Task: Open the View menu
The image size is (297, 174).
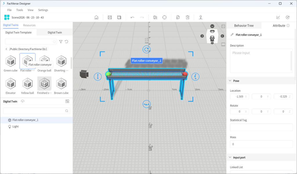Action: 30,10
